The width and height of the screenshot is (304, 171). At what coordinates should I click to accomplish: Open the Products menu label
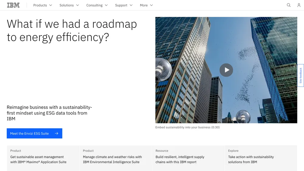click(x=40, y=5)
